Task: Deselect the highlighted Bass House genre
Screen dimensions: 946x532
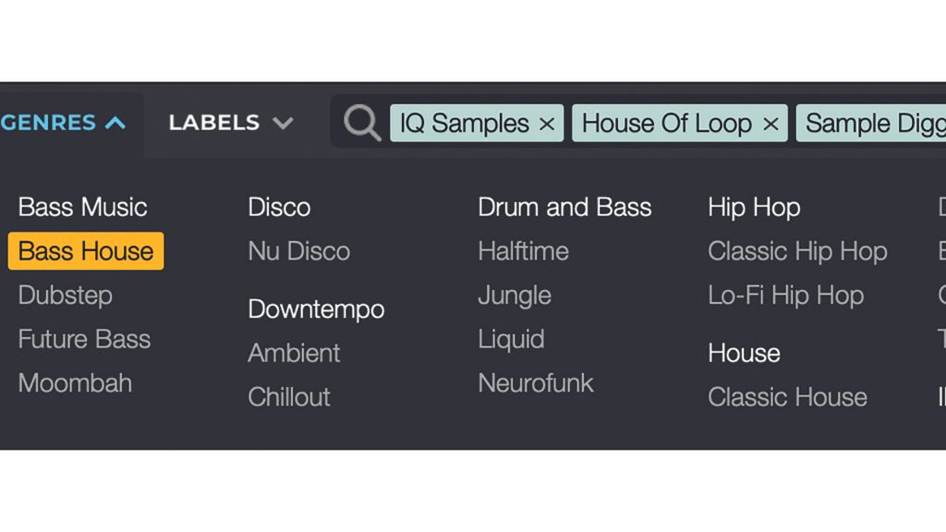Action: (x=86, y=251)
